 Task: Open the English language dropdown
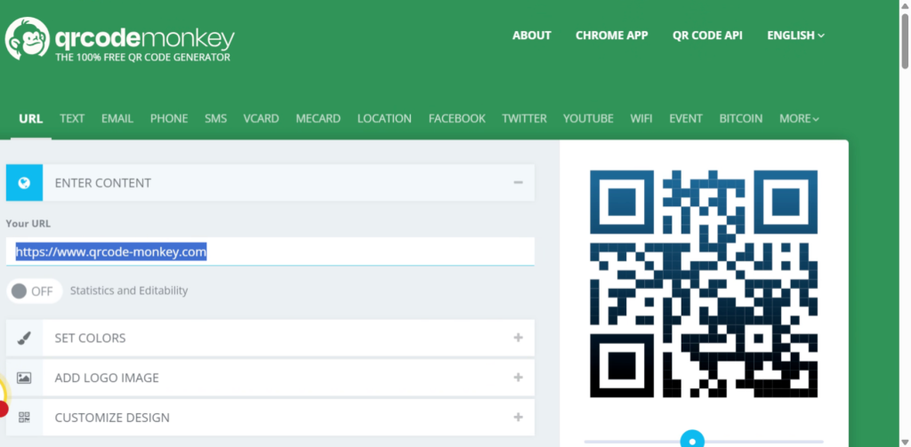[x=795, y=36]
